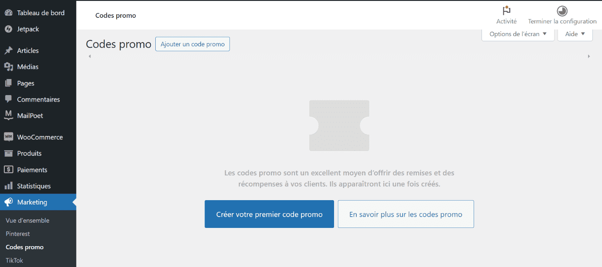Click the right scroll arrow below Aide
The width and height of the screenshot is (602, 267).
tap(589, 56)
